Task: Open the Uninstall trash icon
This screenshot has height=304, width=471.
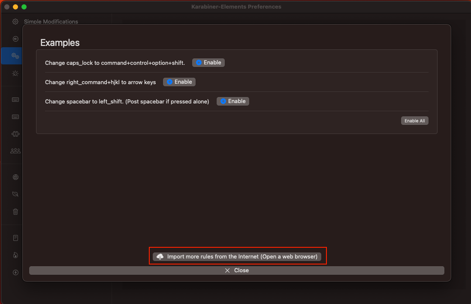Action: [15, 212]
